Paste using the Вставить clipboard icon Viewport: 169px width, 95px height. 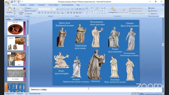coord(10,9)
